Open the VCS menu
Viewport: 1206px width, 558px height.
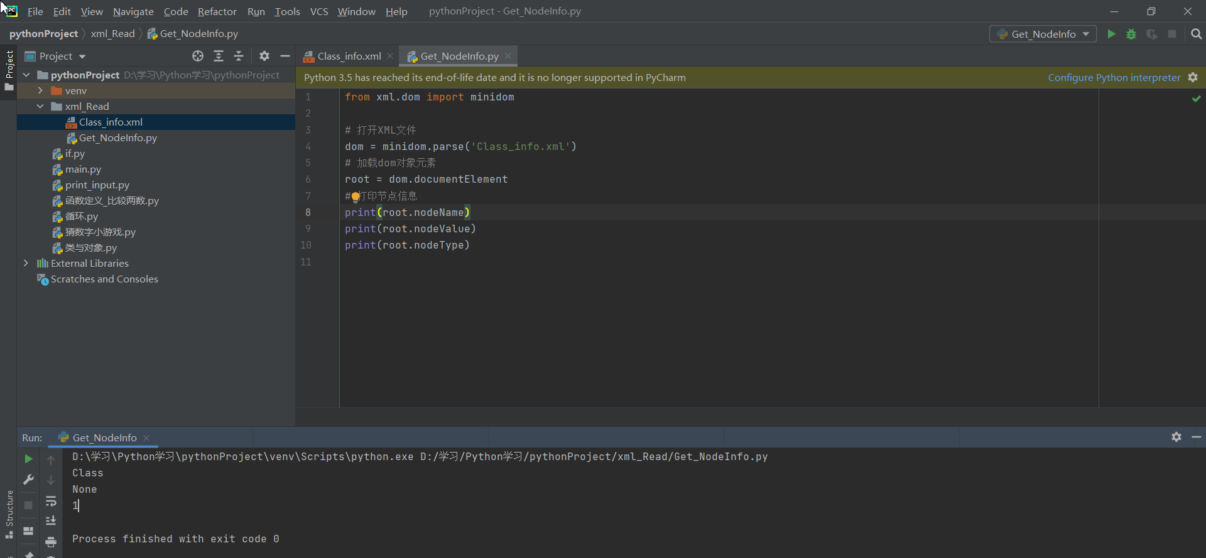[319, 11]
